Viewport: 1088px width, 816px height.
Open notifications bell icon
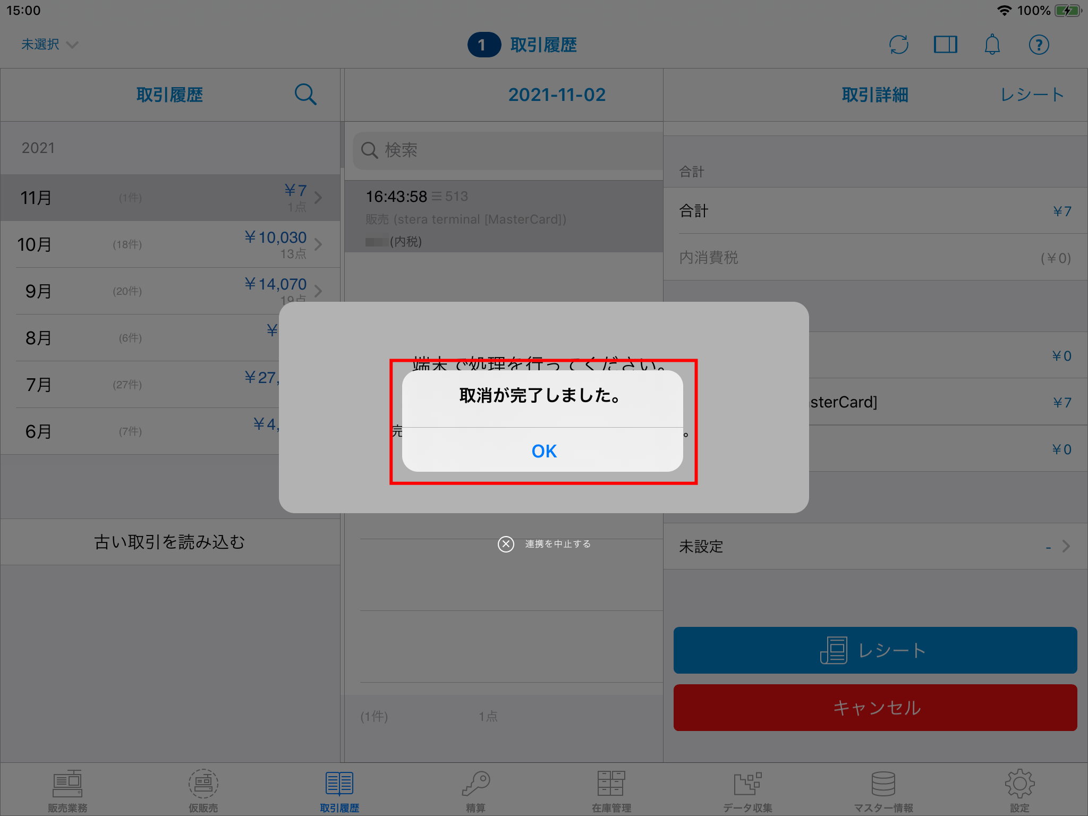click(x=992, y=45)
